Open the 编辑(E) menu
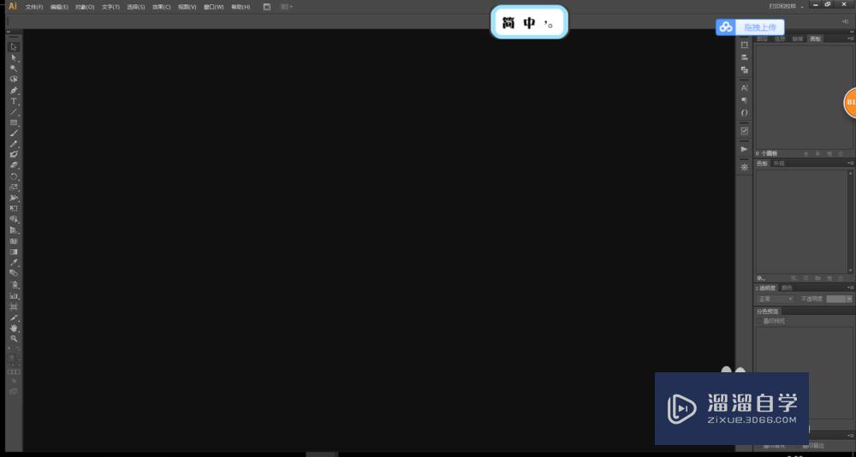Image resolution: width=856 pixels, height=457 pixels. 59,7
